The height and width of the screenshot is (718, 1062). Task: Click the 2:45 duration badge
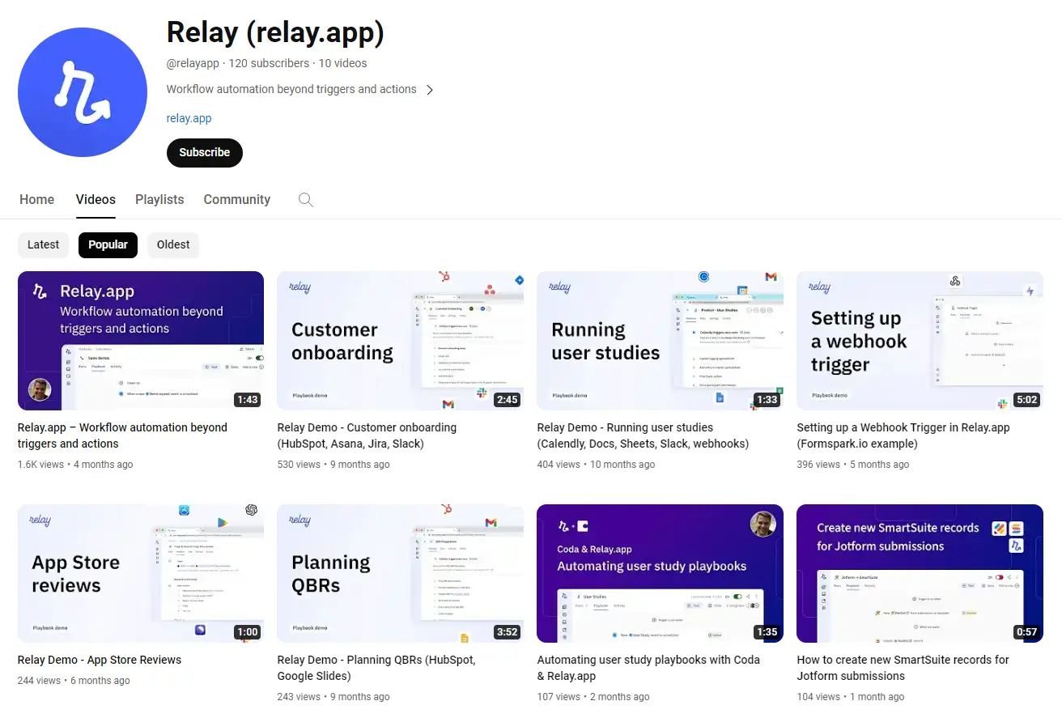coord(507,399)
